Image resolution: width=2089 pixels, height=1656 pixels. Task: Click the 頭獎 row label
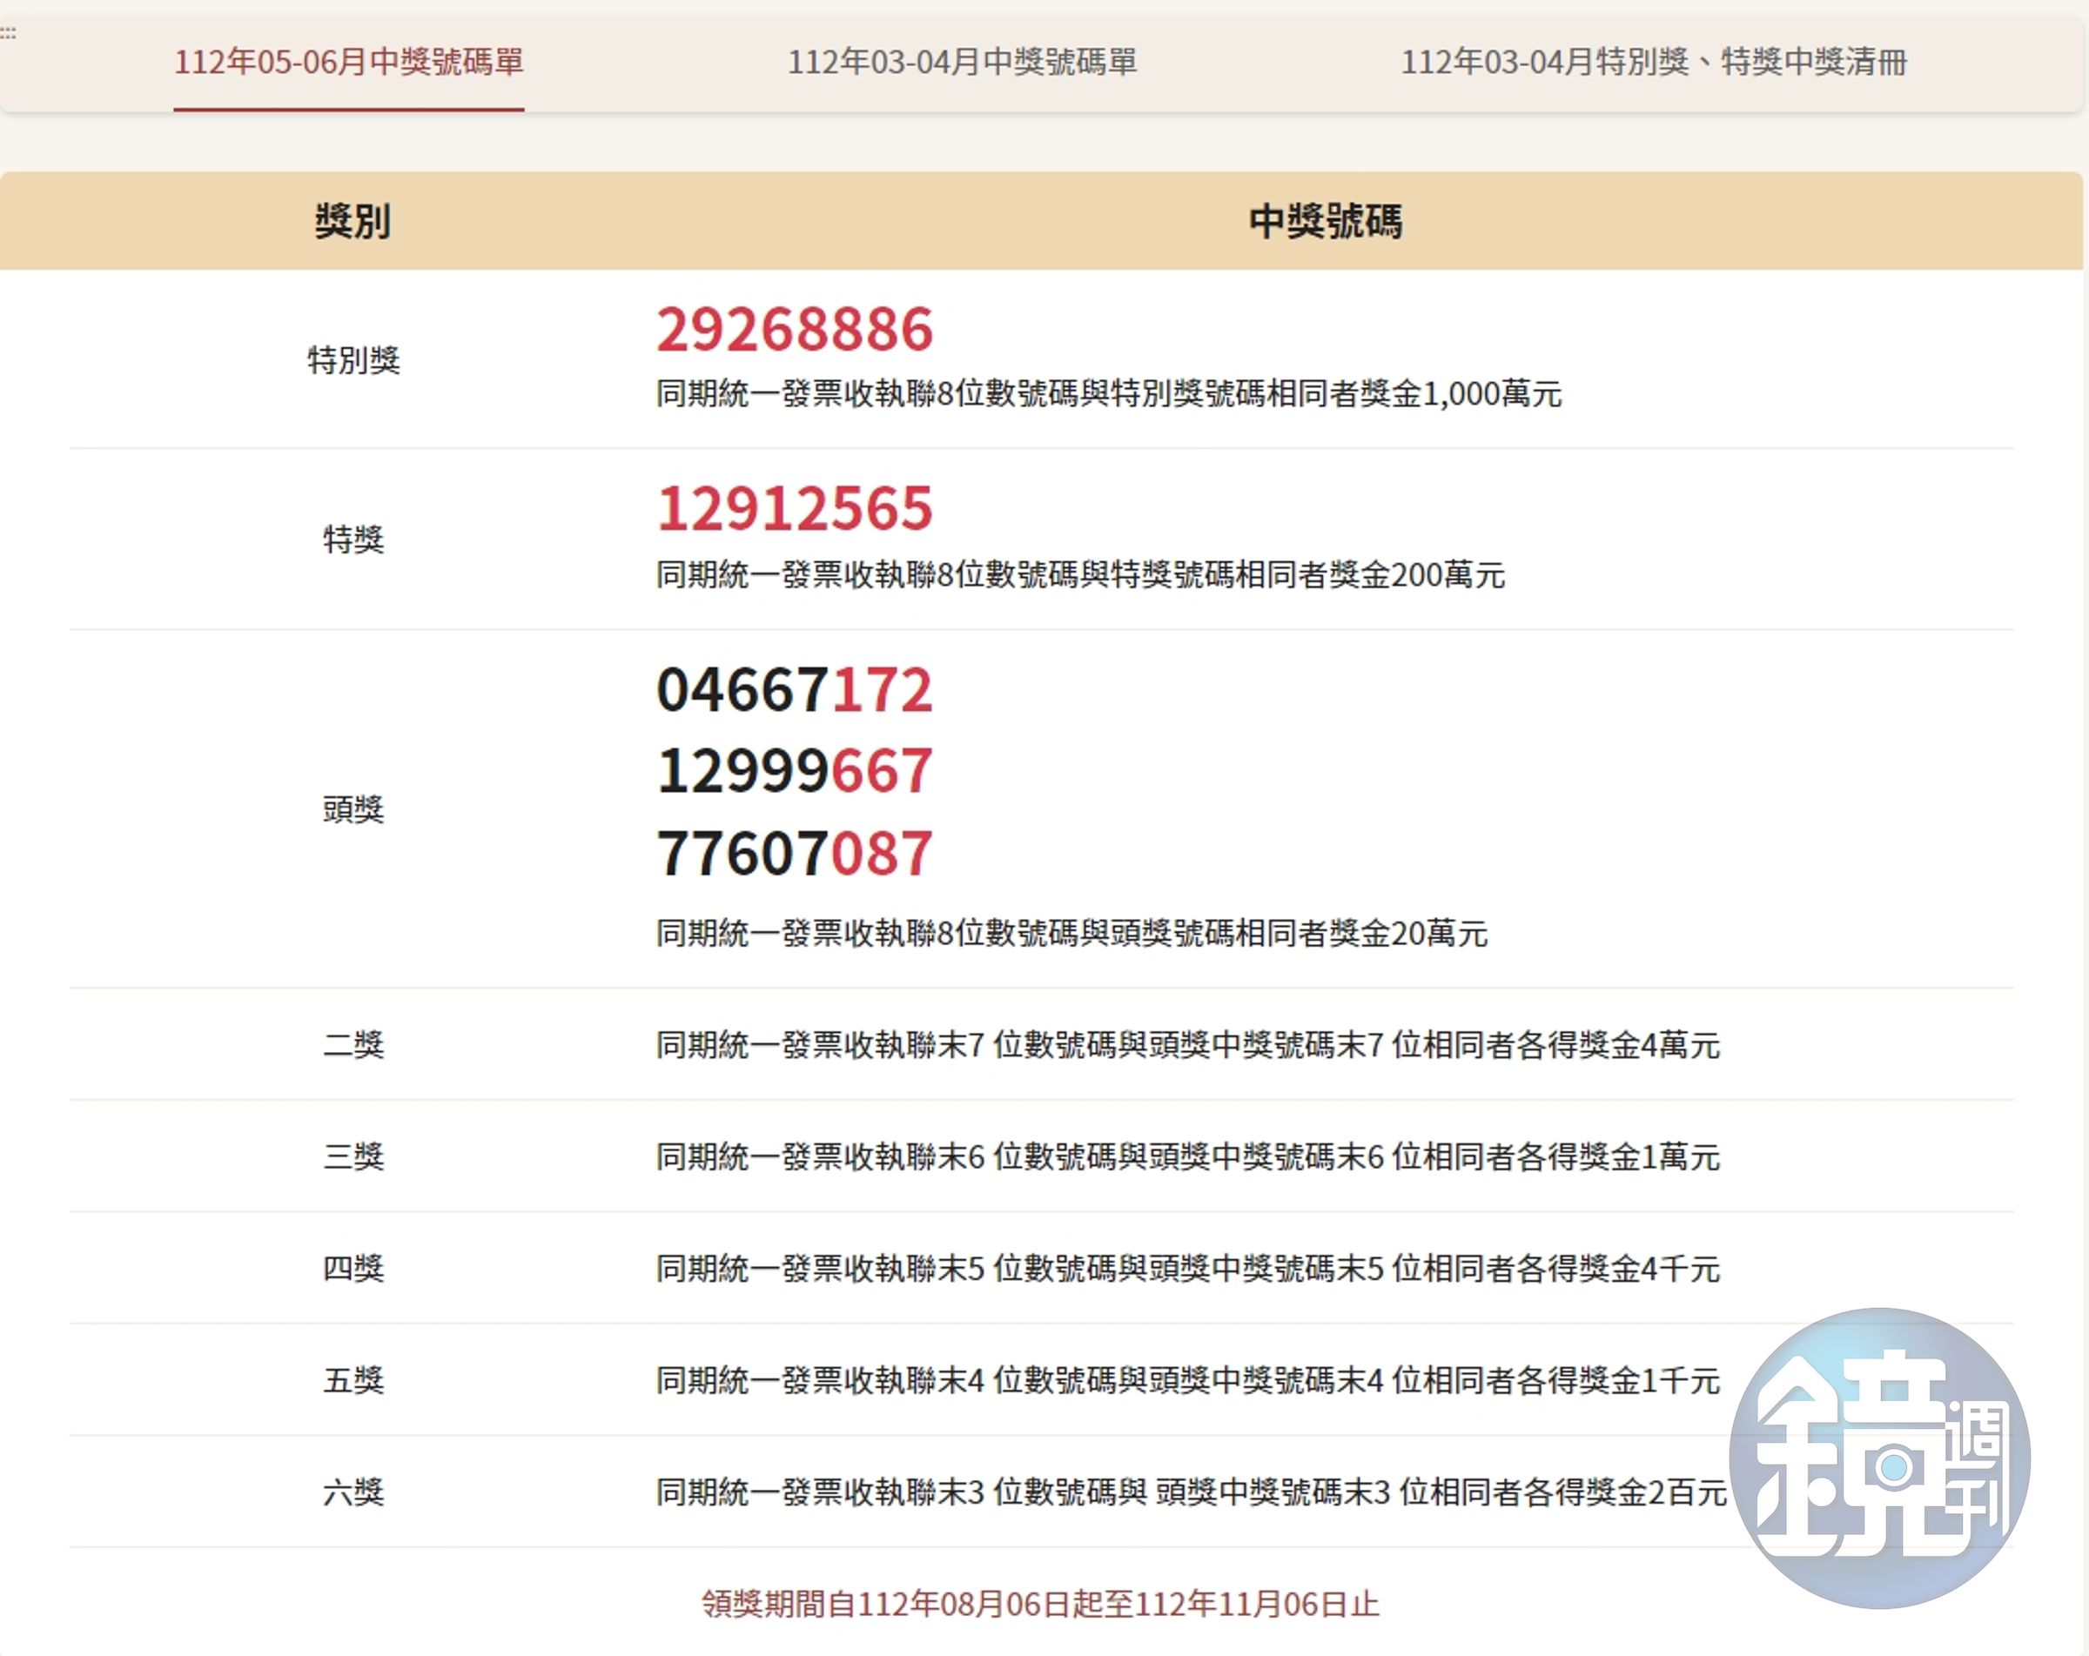point(353,809)
